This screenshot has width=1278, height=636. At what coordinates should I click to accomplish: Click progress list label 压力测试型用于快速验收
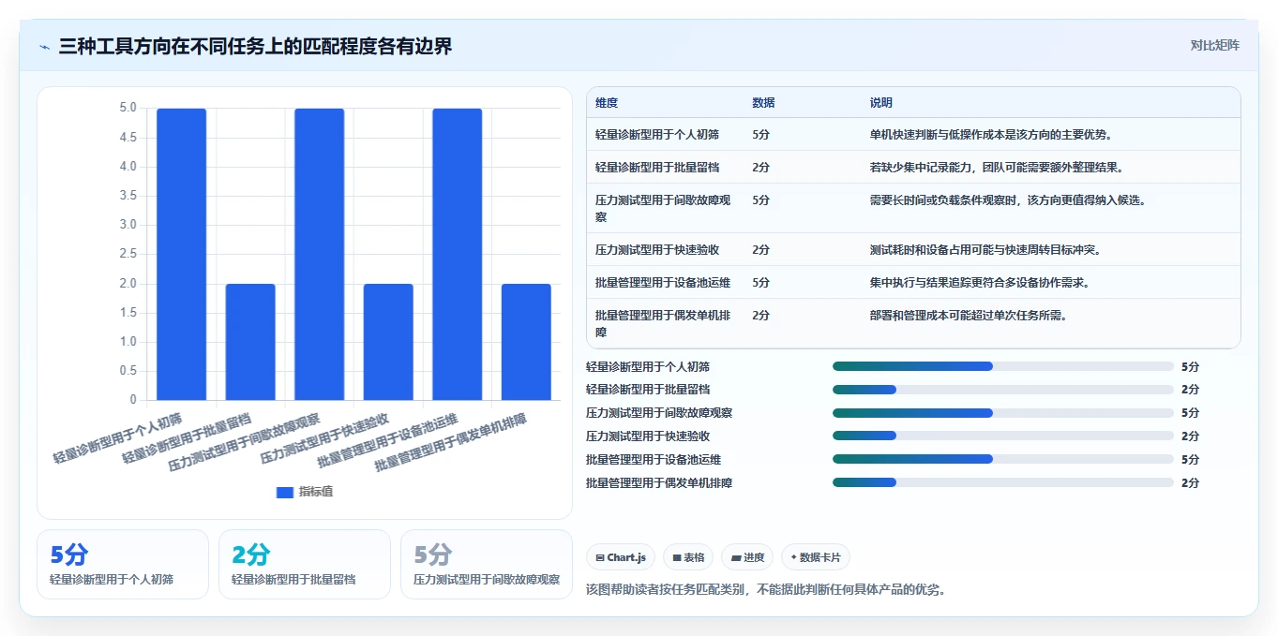coord(648,436)
